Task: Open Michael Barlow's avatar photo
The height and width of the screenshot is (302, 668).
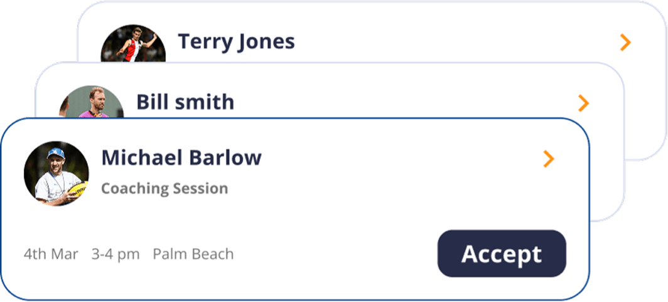Action: (x=57, y=173)
